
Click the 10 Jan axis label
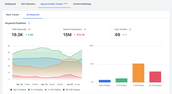[x=77, y=84]
